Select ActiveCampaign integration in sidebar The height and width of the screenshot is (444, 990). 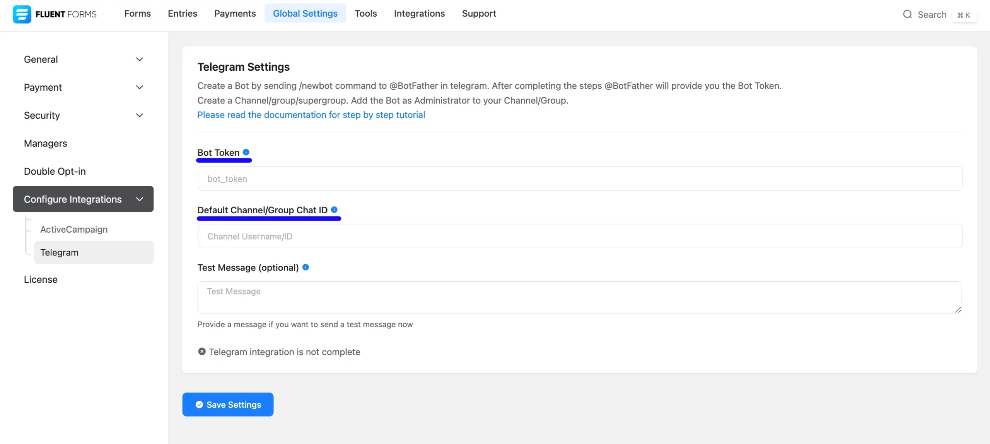pos(74,230)
